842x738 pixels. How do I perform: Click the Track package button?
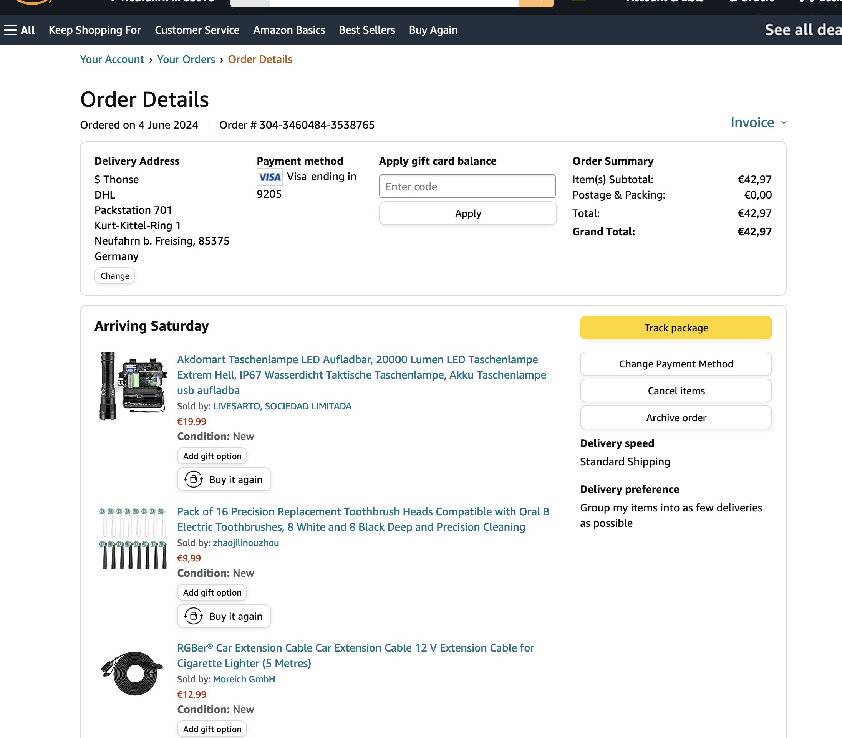(676, 328)
